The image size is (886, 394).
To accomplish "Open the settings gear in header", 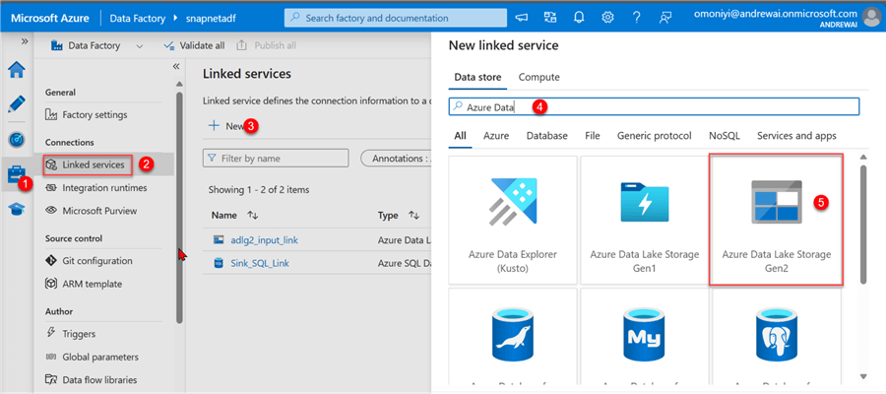I will pos(608,18).
